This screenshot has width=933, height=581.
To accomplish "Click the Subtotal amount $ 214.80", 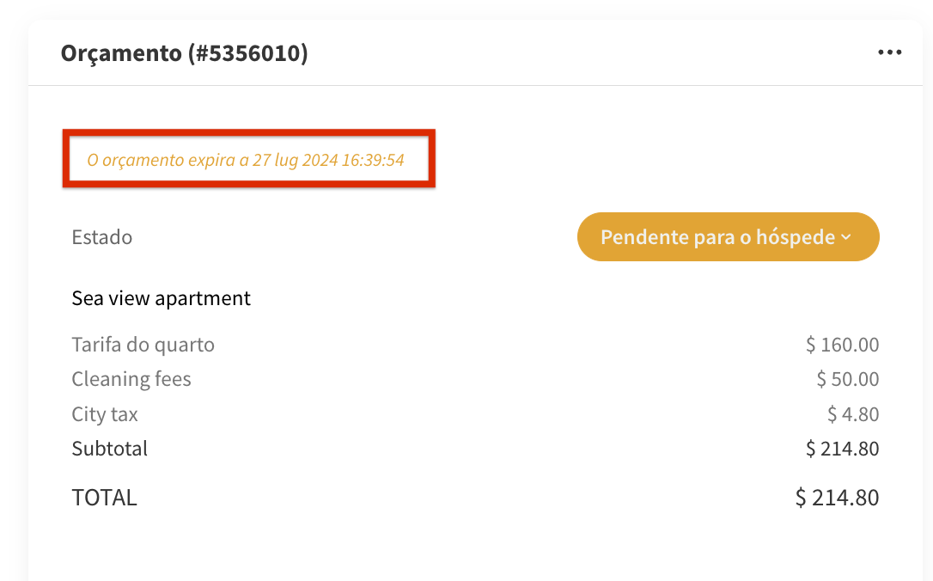I will (842, 449).
